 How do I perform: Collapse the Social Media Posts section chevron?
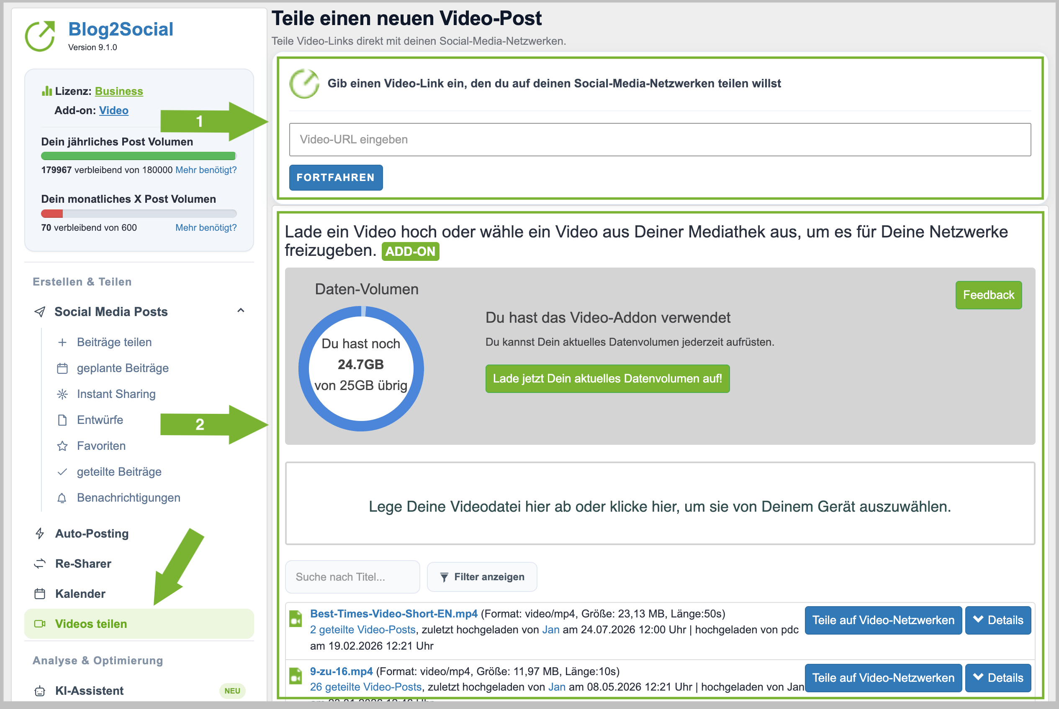point(241,311)
